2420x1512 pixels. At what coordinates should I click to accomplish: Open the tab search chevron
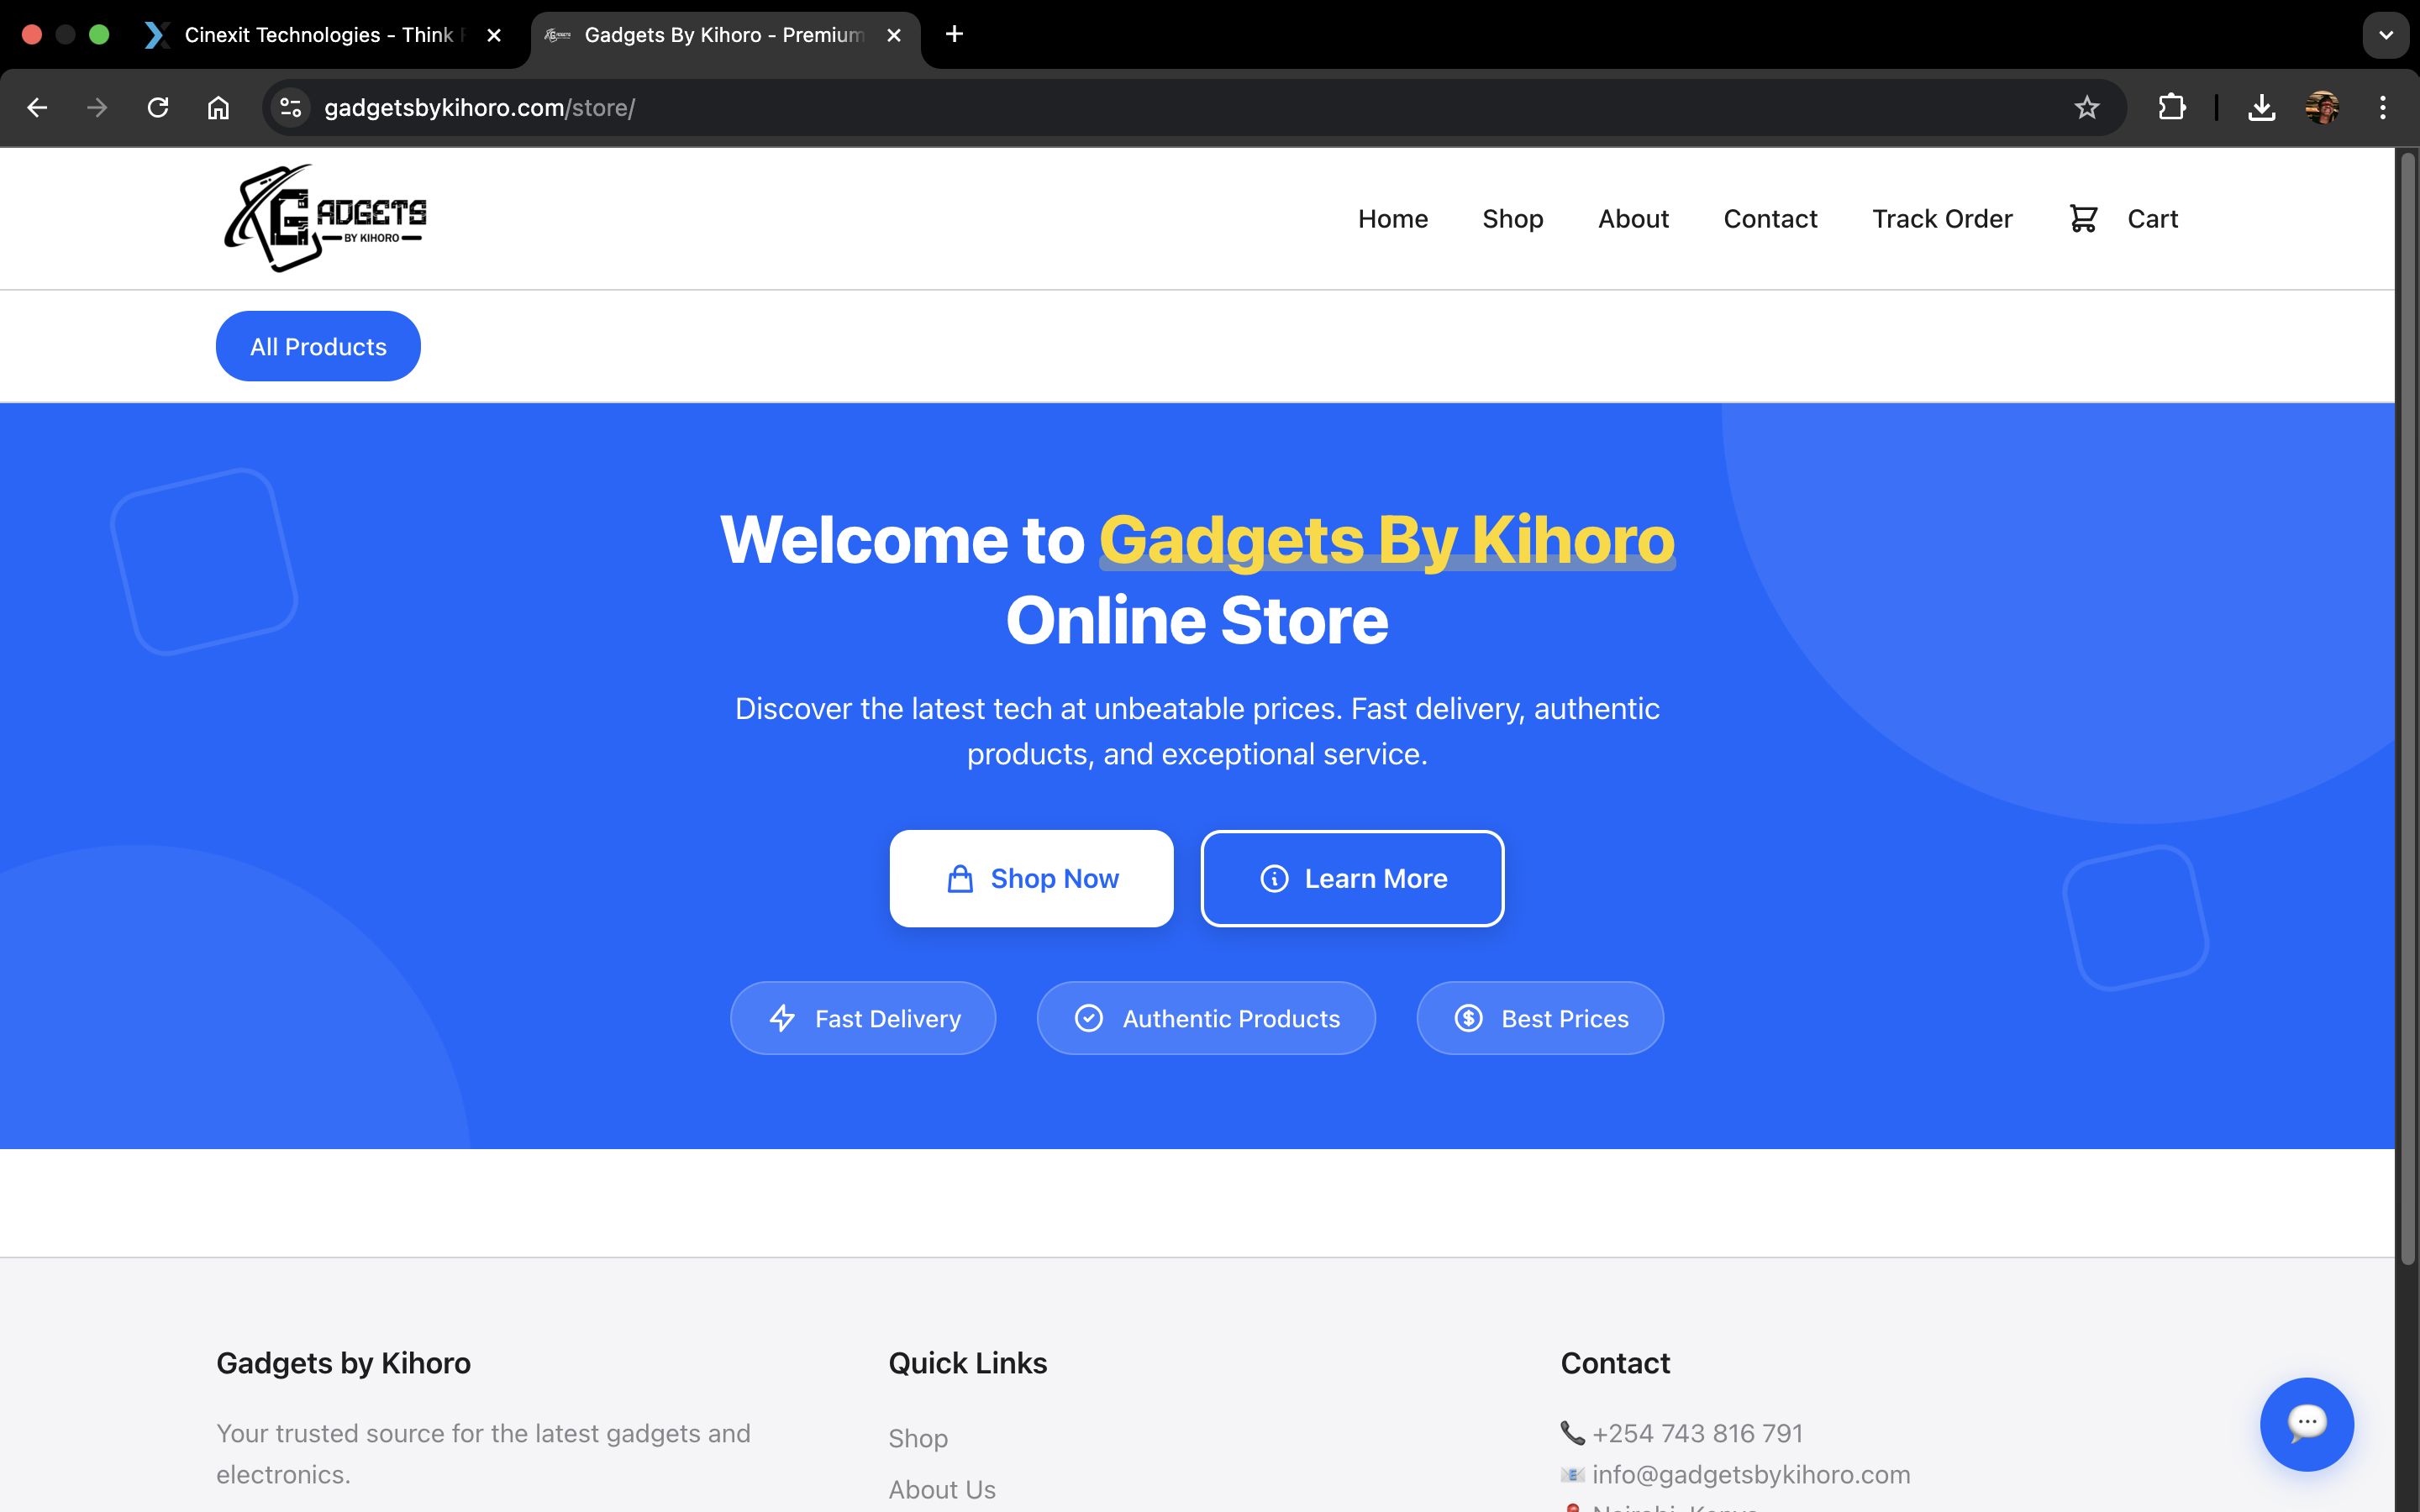coord(2386,34)
